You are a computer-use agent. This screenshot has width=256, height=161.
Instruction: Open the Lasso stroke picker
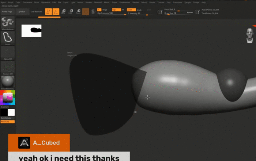click(8, 38)
